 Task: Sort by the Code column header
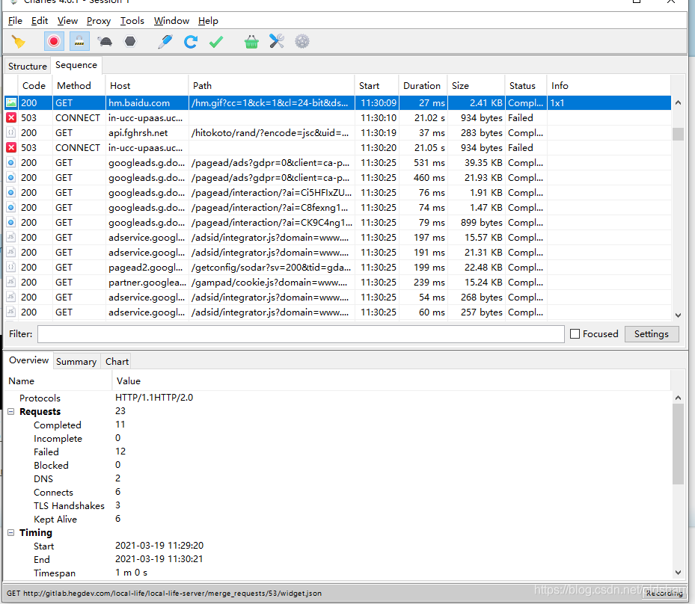click(x=34, y=85)
